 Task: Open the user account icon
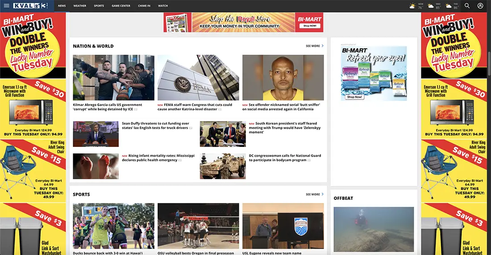[480, 6]
